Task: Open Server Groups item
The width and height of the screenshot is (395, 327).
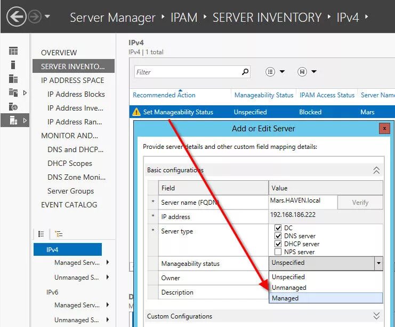Action: (x=70, y=191)
